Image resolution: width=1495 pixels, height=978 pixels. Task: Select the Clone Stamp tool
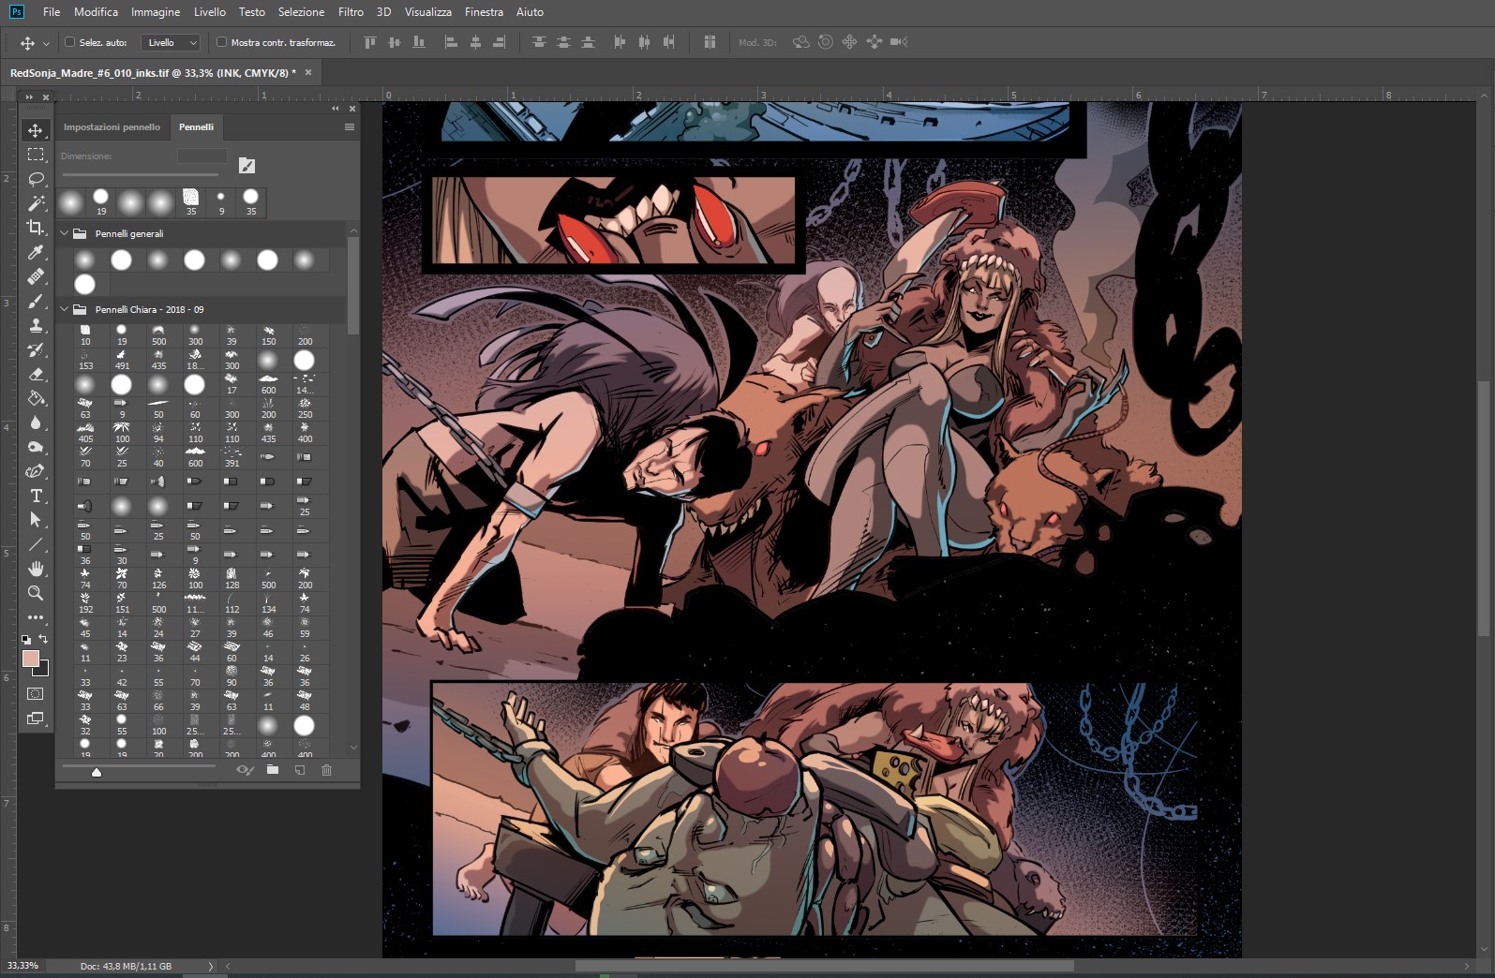[x=36, y=325]
